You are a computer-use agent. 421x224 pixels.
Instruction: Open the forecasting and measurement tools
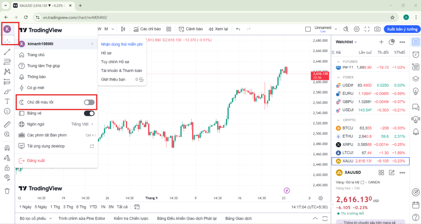pos(7,82)
